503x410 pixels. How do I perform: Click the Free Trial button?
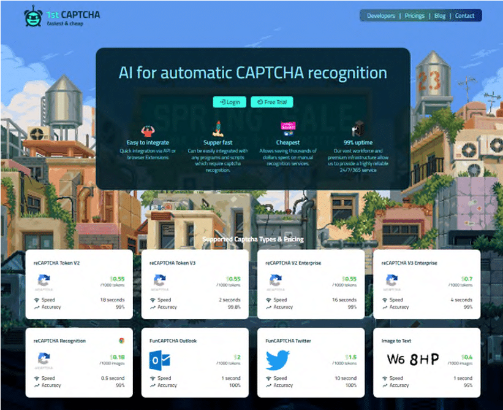tap(271, 102)
